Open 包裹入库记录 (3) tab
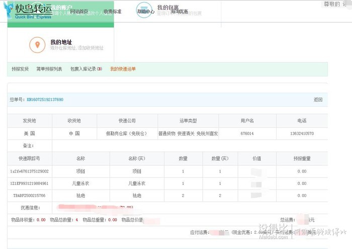The width and height of the screenshot is (352, 249). click(86, 69)
